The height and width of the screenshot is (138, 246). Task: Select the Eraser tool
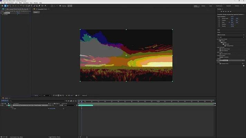click(x=39, y=6)
